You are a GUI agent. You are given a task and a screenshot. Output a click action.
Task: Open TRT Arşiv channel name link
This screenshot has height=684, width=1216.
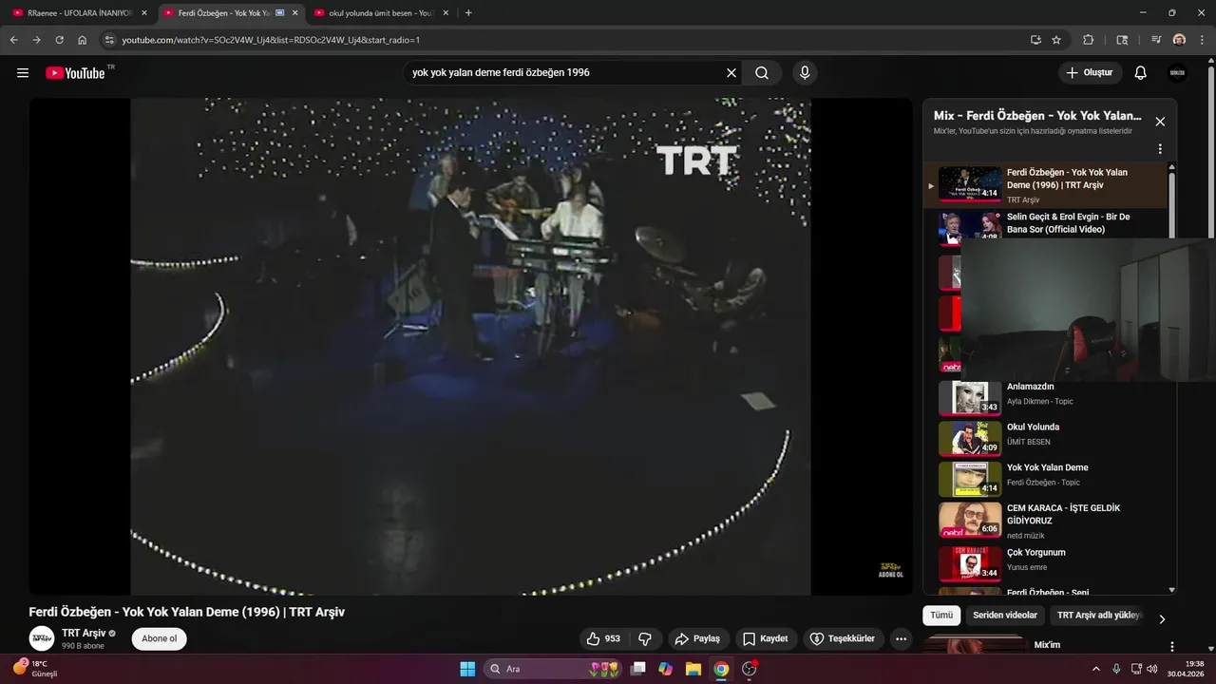pos(84,633)
